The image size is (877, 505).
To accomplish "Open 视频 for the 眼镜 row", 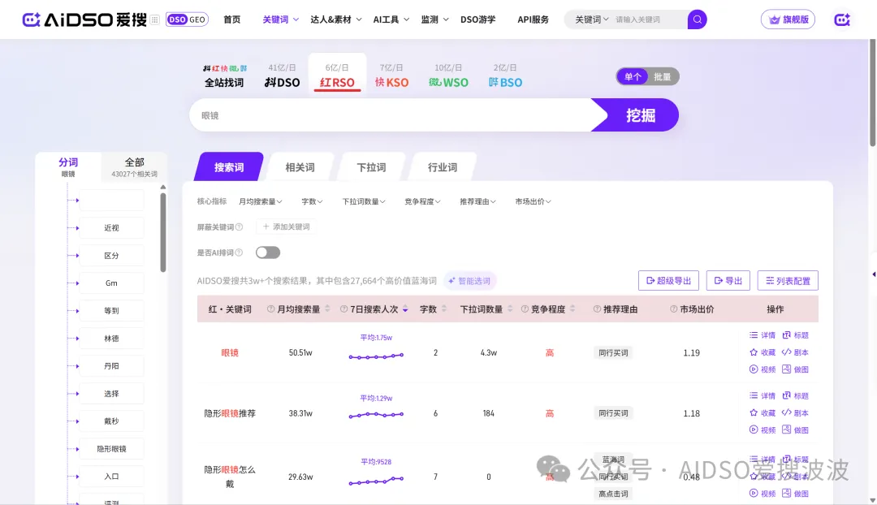I will [763, 369].
